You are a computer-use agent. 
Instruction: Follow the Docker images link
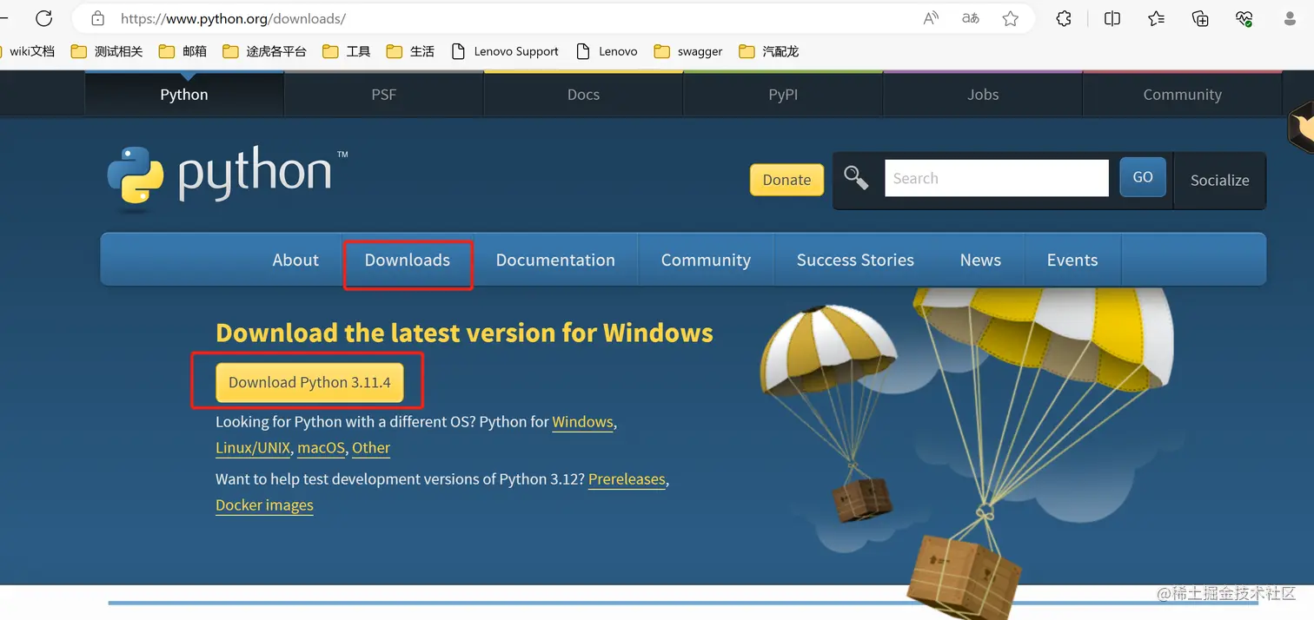point(264,505)
